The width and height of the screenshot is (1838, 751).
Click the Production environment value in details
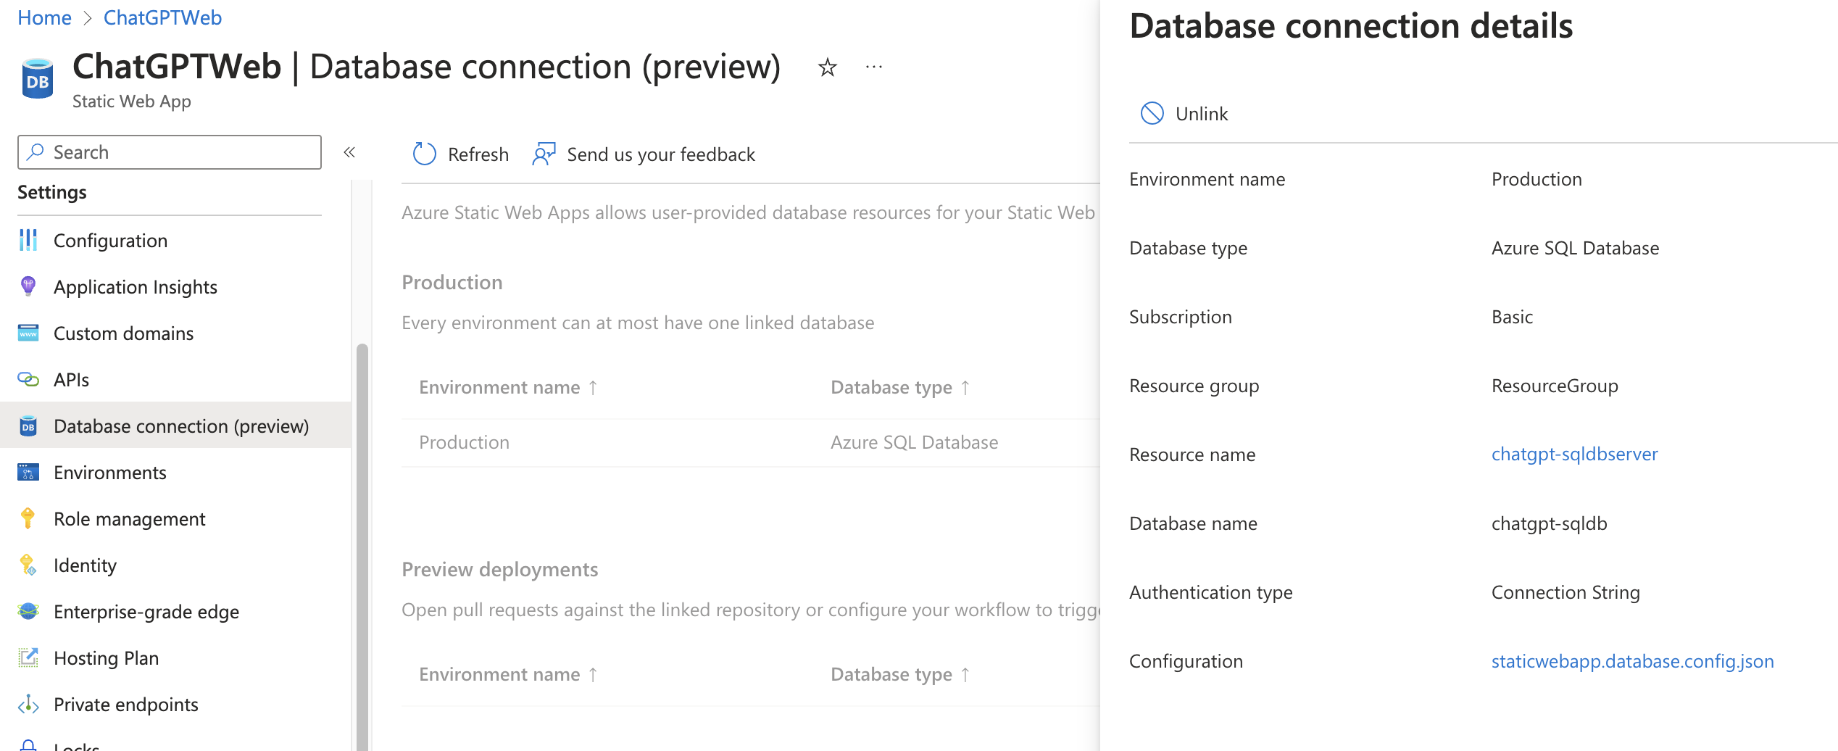tap(1536, 179)
